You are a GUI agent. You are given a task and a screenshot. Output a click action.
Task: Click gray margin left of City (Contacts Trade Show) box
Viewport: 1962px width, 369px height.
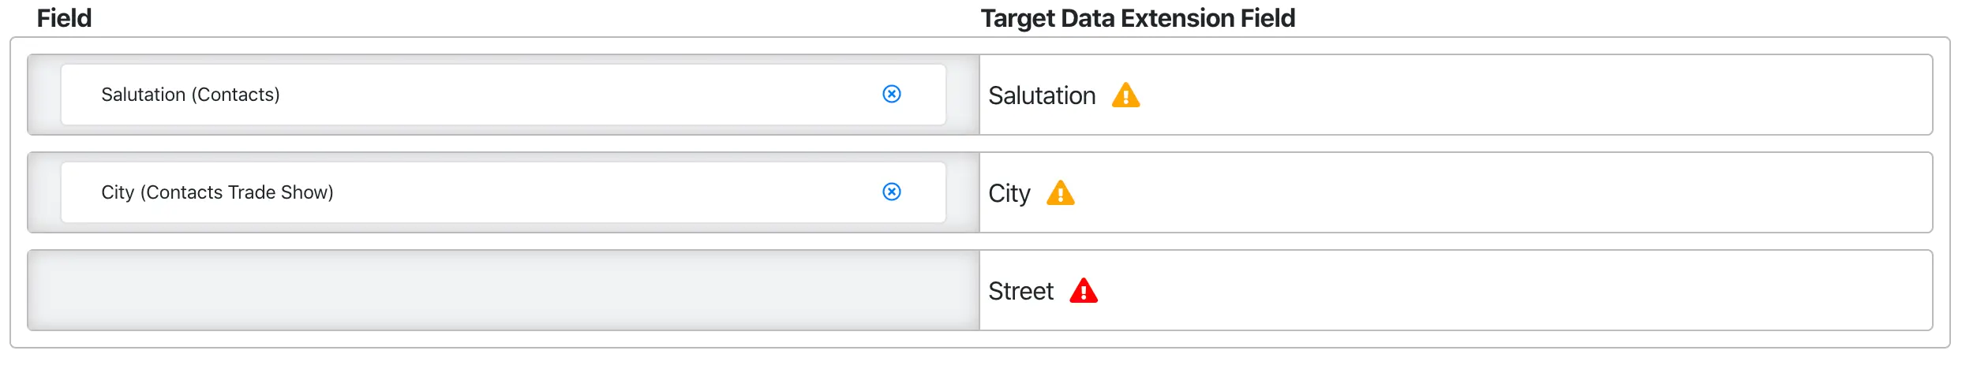tap(44, 192)
